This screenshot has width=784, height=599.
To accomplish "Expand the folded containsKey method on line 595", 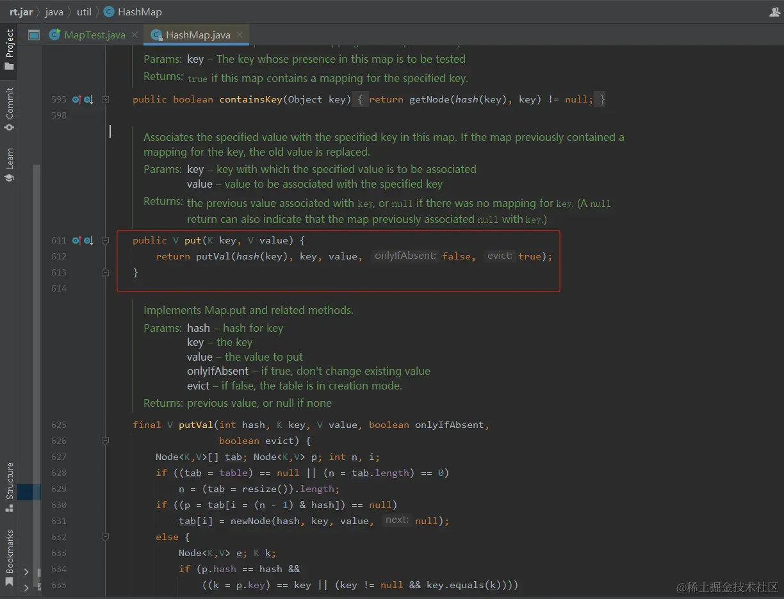I will pyautogui.click(x=106, y=99).
